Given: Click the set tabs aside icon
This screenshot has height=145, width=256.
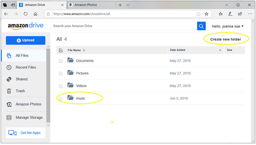Looking at the screenshot, I should [x=13, y=5].
